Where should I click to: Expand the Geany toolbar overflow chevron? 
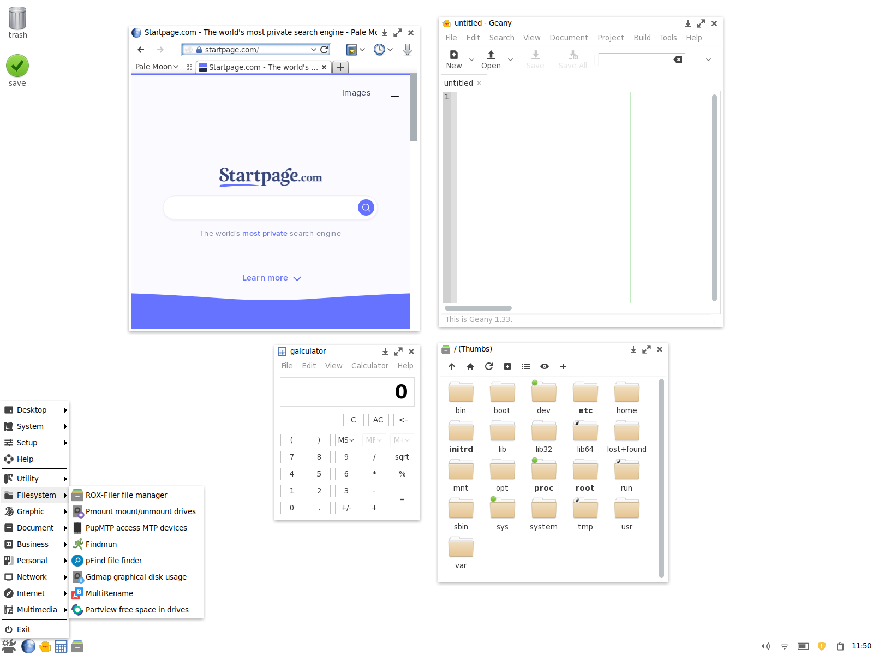(708, 59)
